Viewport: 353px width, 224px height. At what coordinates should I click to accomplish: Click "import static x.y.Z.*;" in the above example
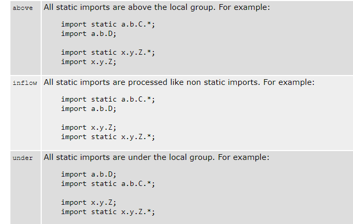click(108, 53)
